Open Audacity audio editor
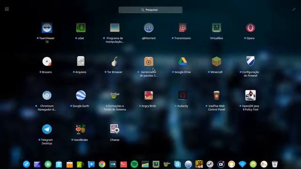 pos(182,95)
